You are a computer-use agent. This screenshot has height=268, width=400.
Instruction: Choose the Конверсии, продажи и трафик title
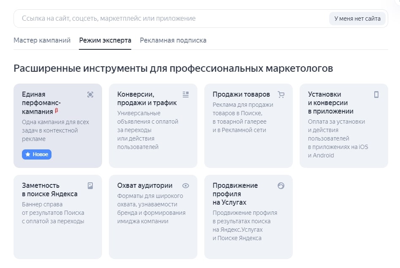click(x=147, y=99)
